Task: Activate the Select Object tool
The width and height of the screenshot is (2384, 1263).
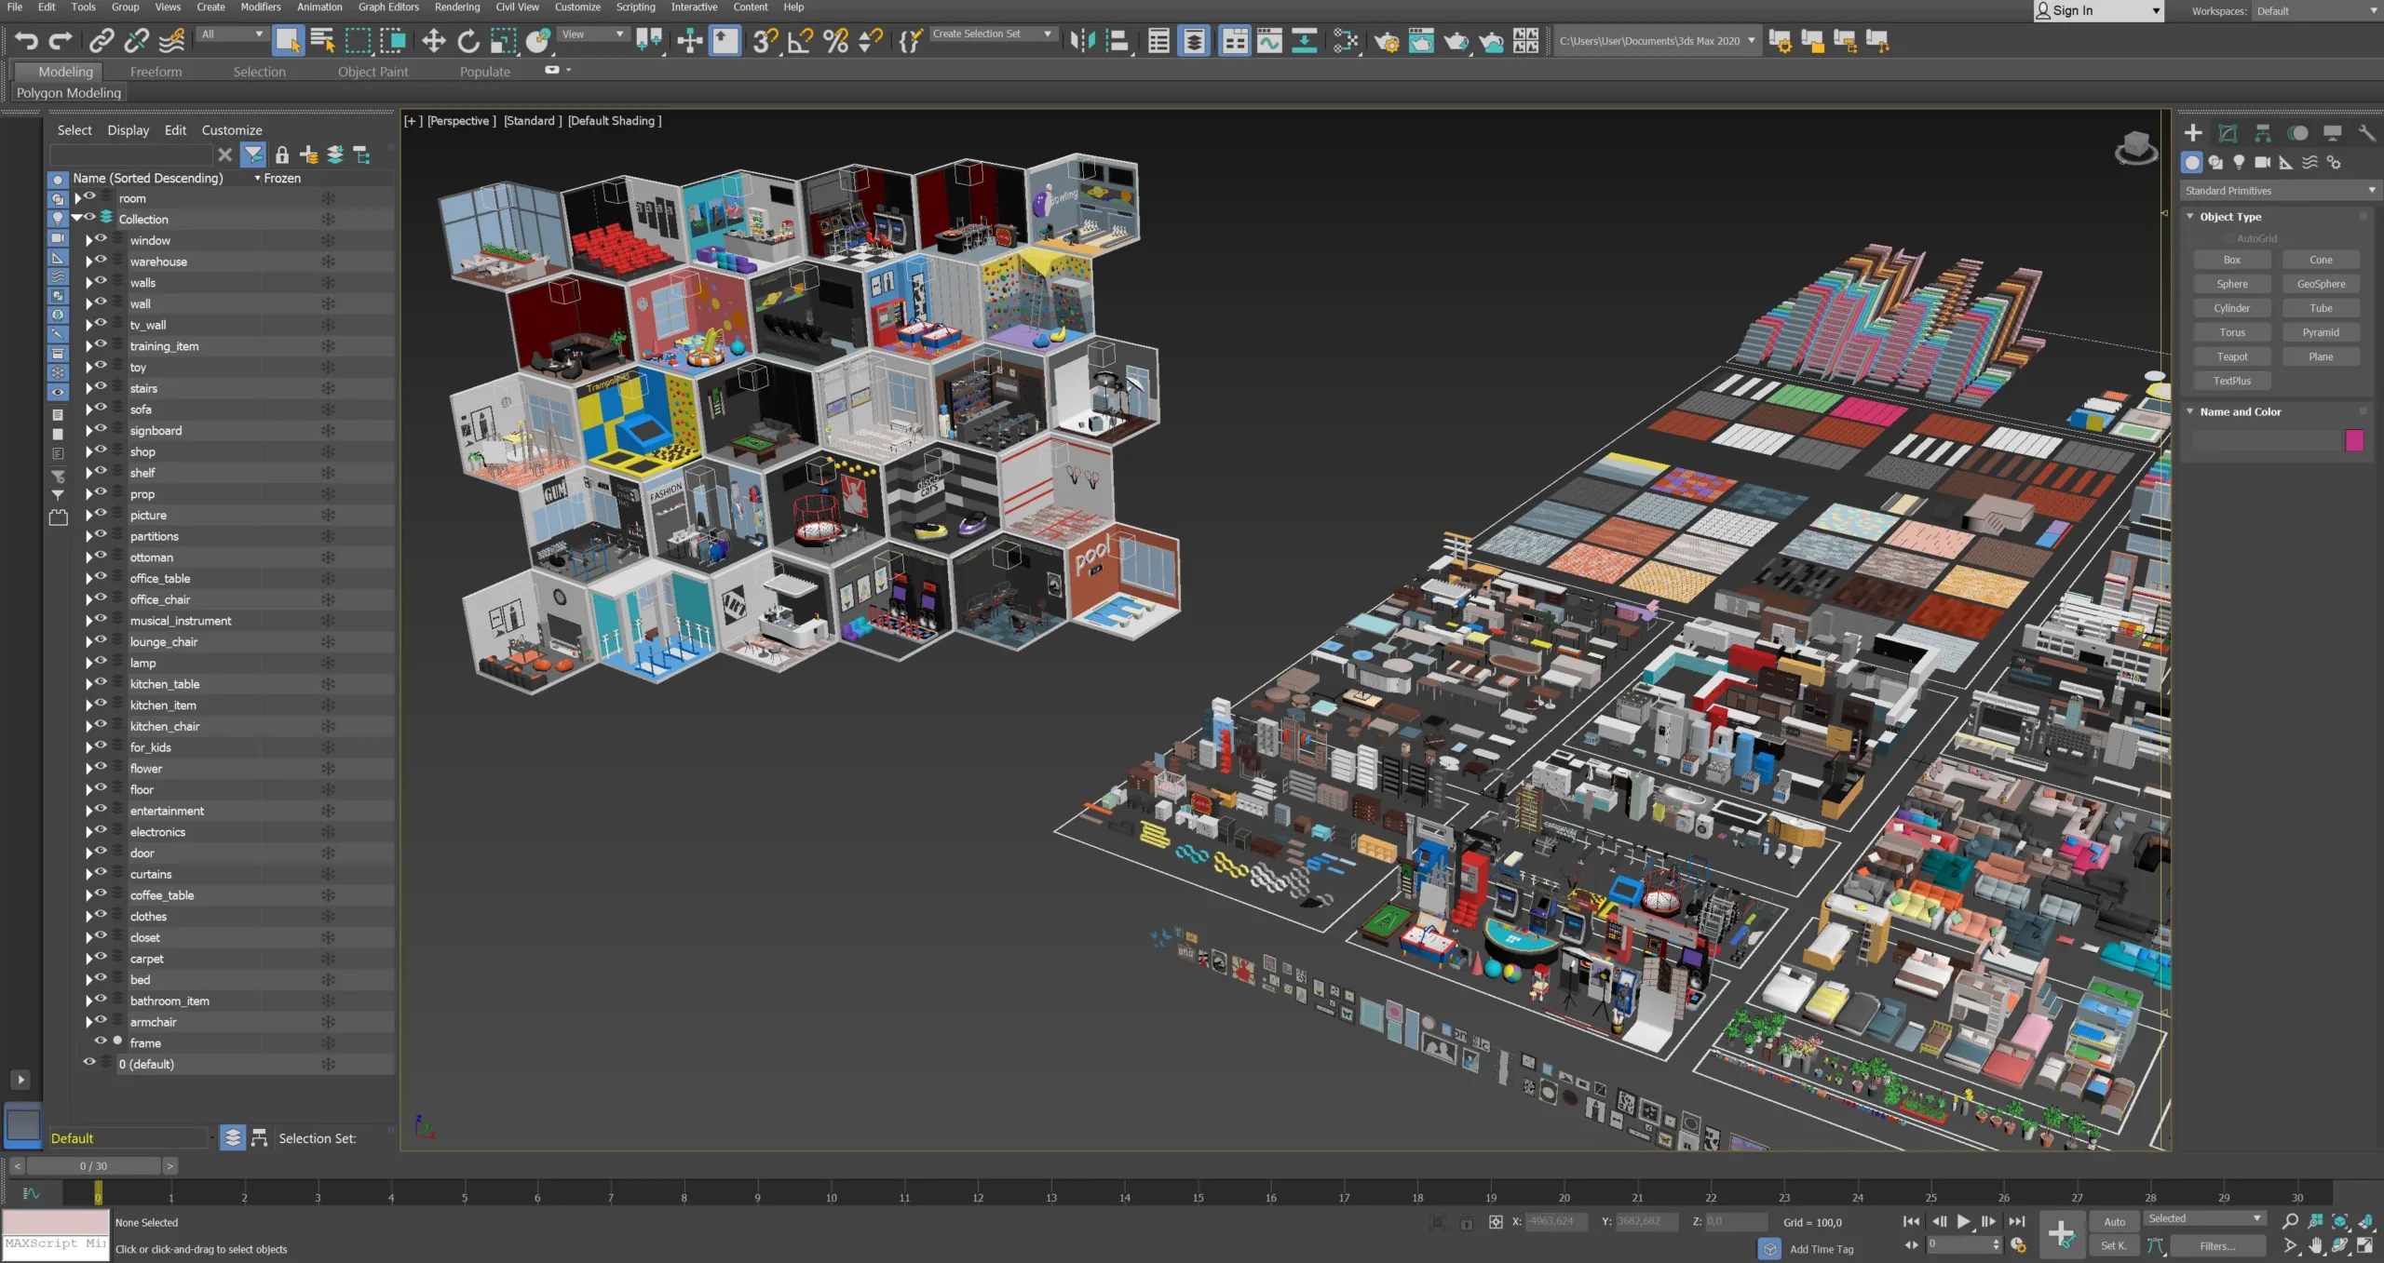Action: (288, 40)
